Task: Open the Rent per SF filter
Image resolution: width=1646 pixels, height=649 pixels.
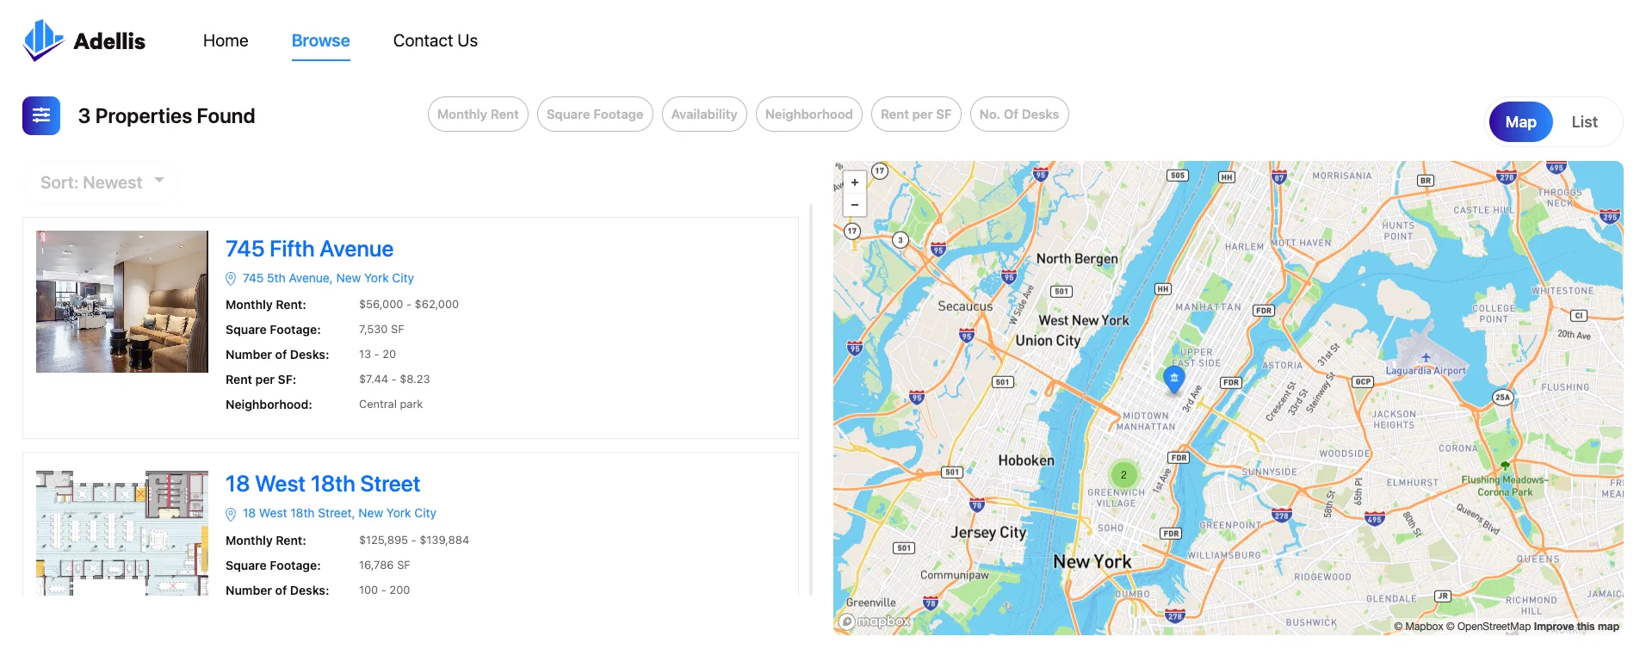Action: coord(916,114)
